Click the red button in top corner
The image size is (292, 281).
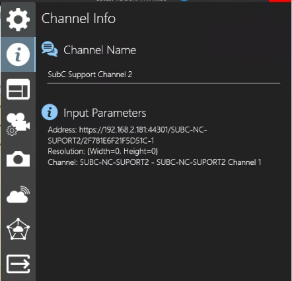point(280,1)
